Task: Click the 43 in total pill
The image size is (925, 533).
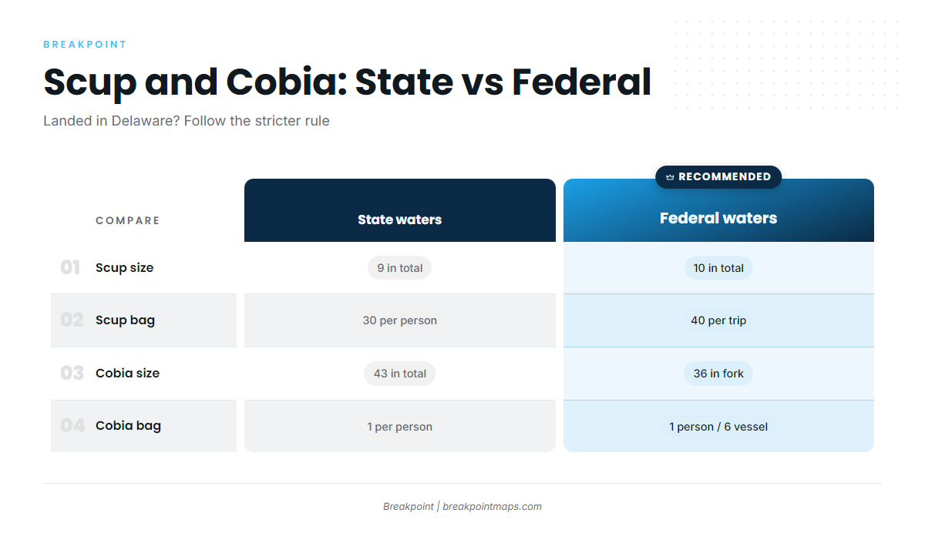Action: (x=400, y=374)
